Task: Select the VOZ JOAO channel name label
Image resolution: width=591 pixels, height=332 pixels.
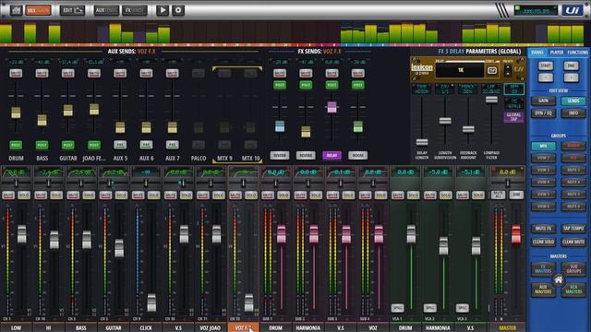Action: 211,328
